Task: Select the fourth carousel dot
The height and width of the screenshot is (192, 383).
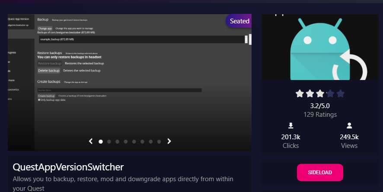Action: (x=125, y=141)
